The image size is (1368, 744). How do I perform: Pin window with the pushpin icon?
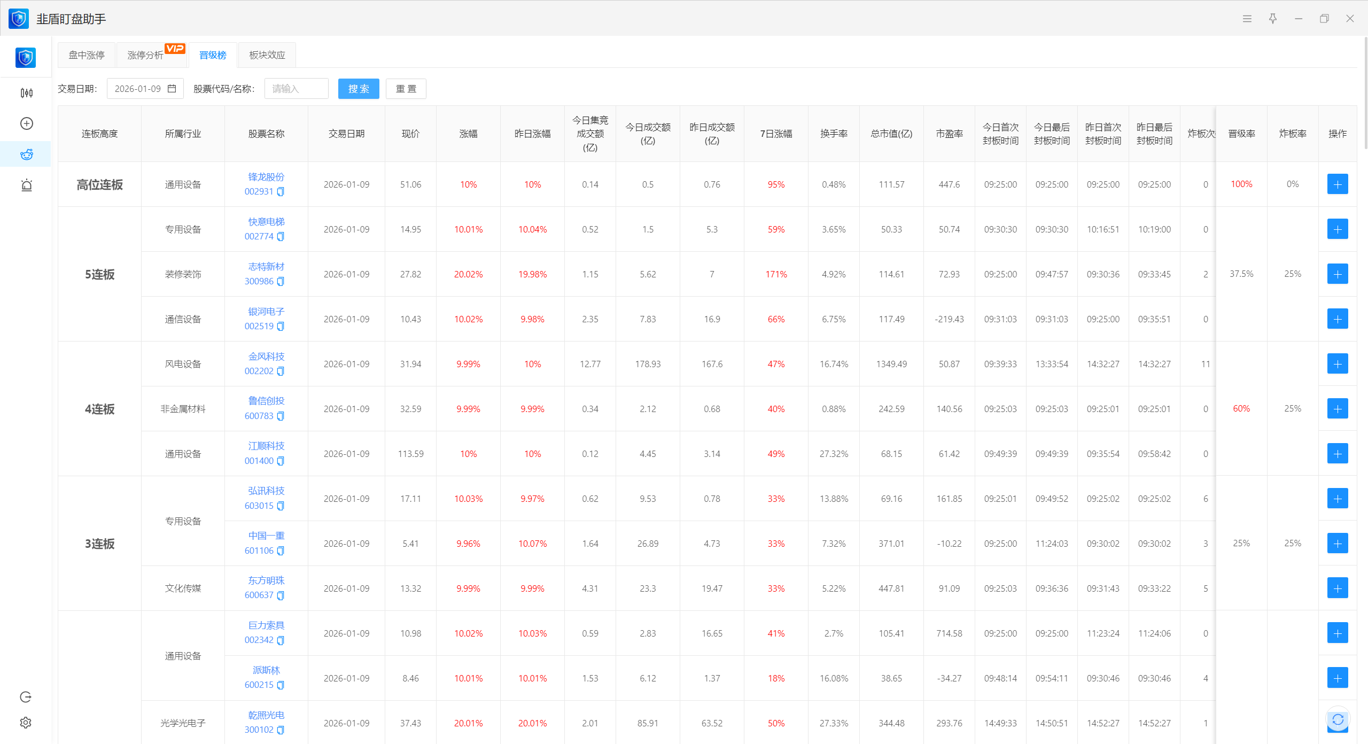coord(1273,19)
